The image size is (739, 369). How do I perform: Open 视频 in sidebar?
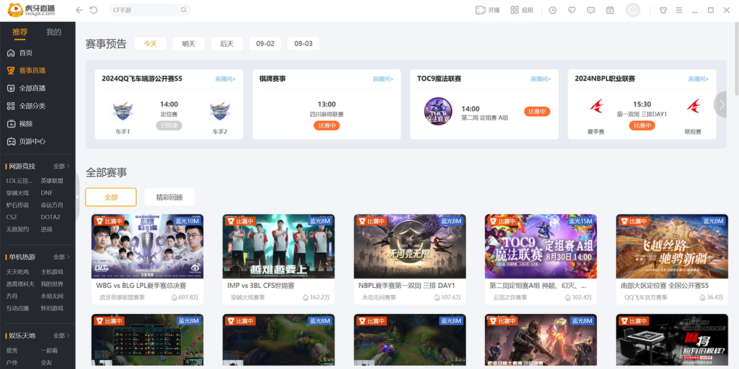[x=20, y=124]
